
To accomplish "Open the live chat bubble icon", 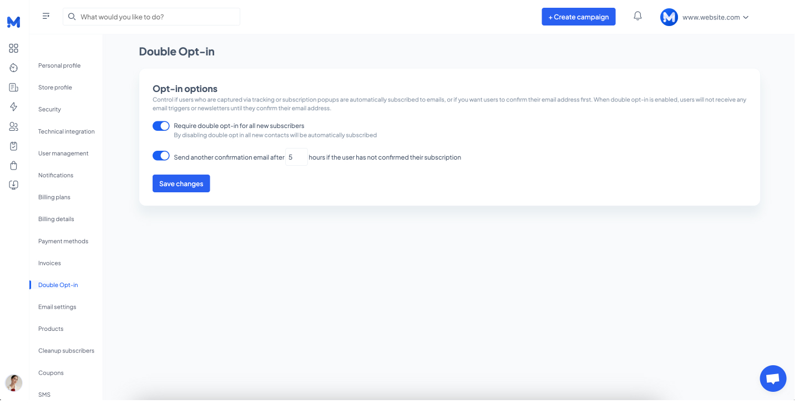I will coord(772,379).
